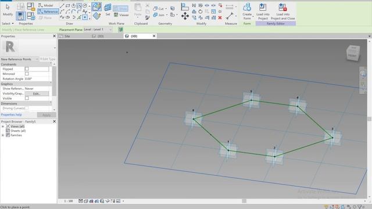Collapse the Constraints section header
The width and height of the screenshot is (372, 209).
26,64
